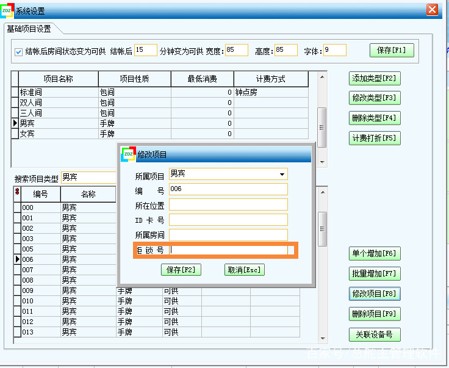Click the 添加类型[F2] button
The height and width of the screenshot is (368, 449).
(375, 78)
